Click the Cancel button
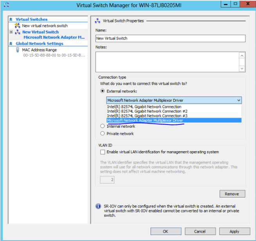This screenshot has width=256, height=241. [x=200, y=231]
